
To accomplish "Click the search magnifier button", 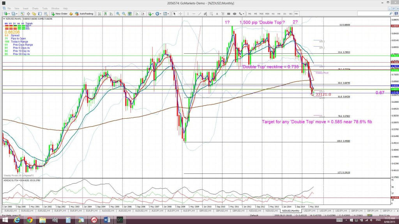I will click(391, 14).
